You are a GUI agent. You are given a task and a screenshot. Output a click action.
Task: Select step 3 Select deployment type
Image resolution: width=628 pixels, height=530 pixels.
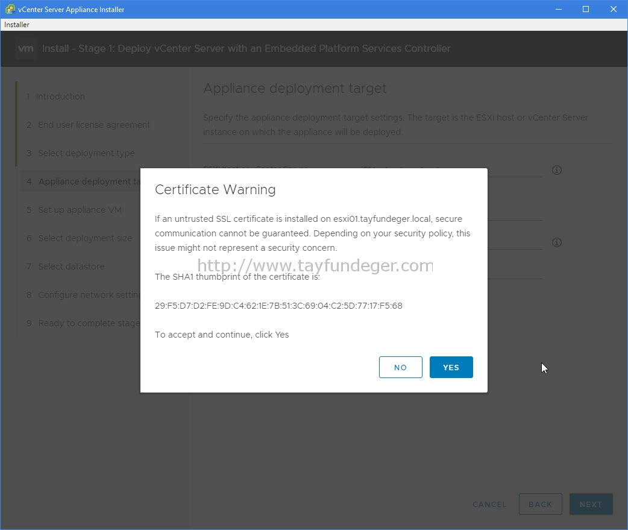point(81,153)
